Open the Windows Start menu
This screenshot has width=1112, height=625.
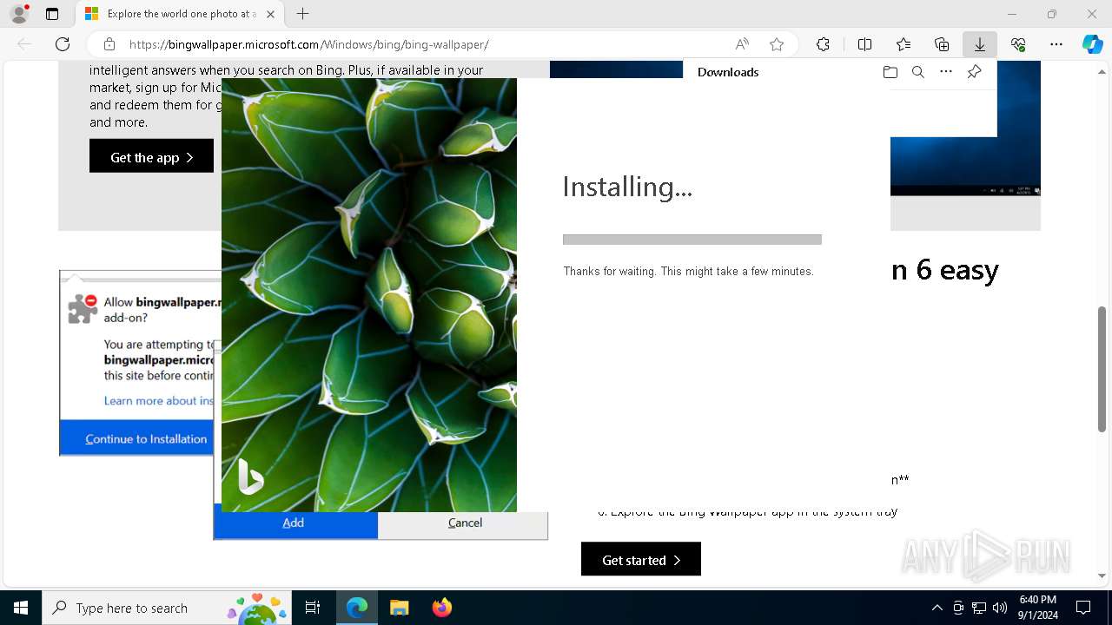tap(20, 608)
